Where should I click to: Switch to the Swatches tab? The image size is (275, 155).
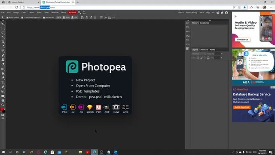205,23
